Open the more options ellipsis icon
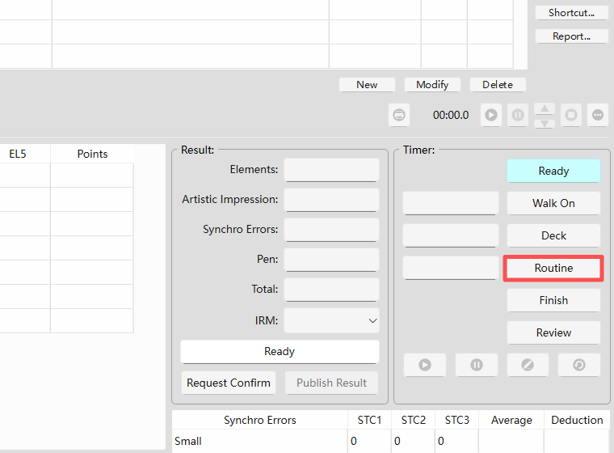This screenshot has height=453, width=614. click(598, 115)
